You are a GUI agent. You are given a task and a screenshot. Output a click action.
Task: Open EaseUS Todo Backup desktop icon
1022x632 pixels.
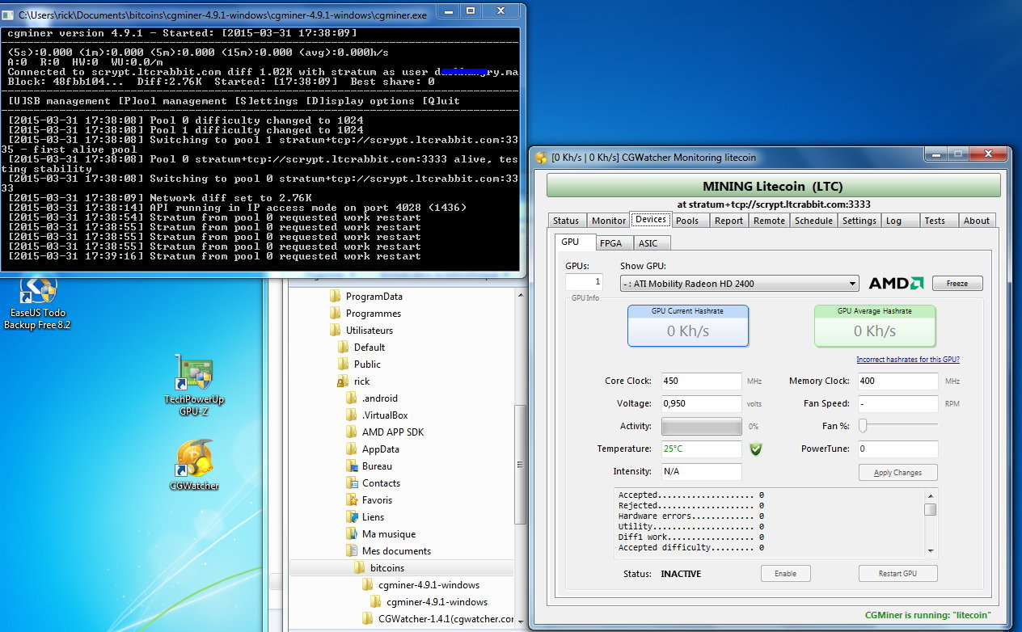point(37,292)
